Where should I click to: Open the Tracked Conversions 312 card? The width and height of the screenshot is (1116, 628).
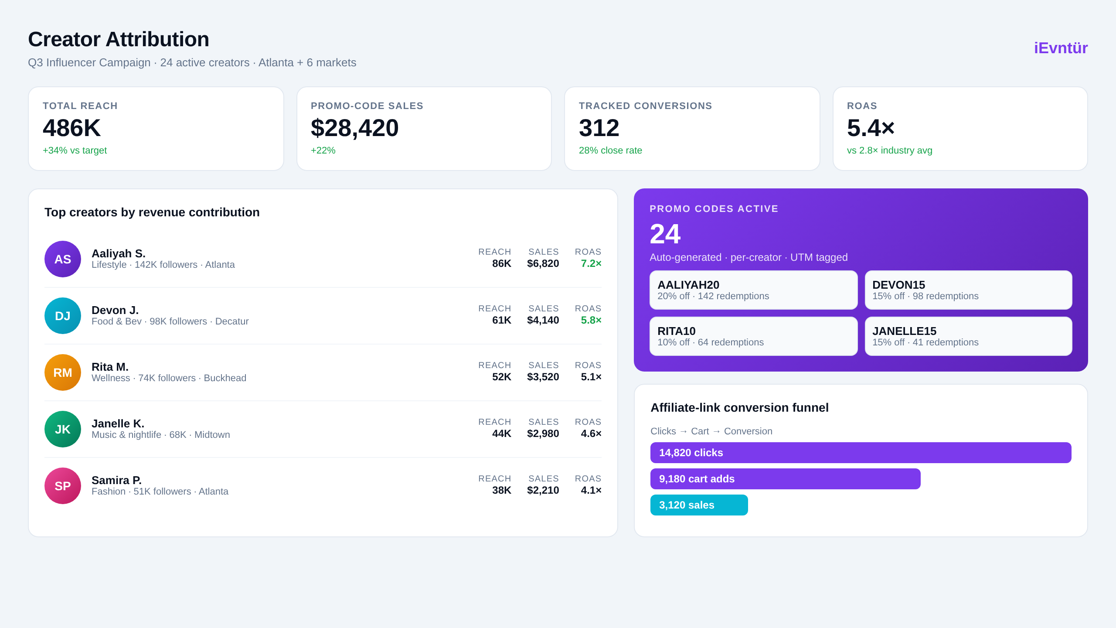click(x=692, y=129)
